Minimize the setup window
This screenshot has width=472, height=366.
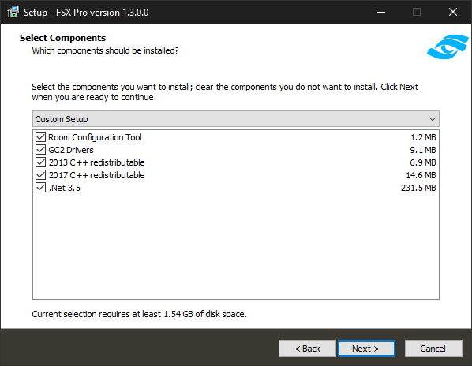click(x=381, y=12)
